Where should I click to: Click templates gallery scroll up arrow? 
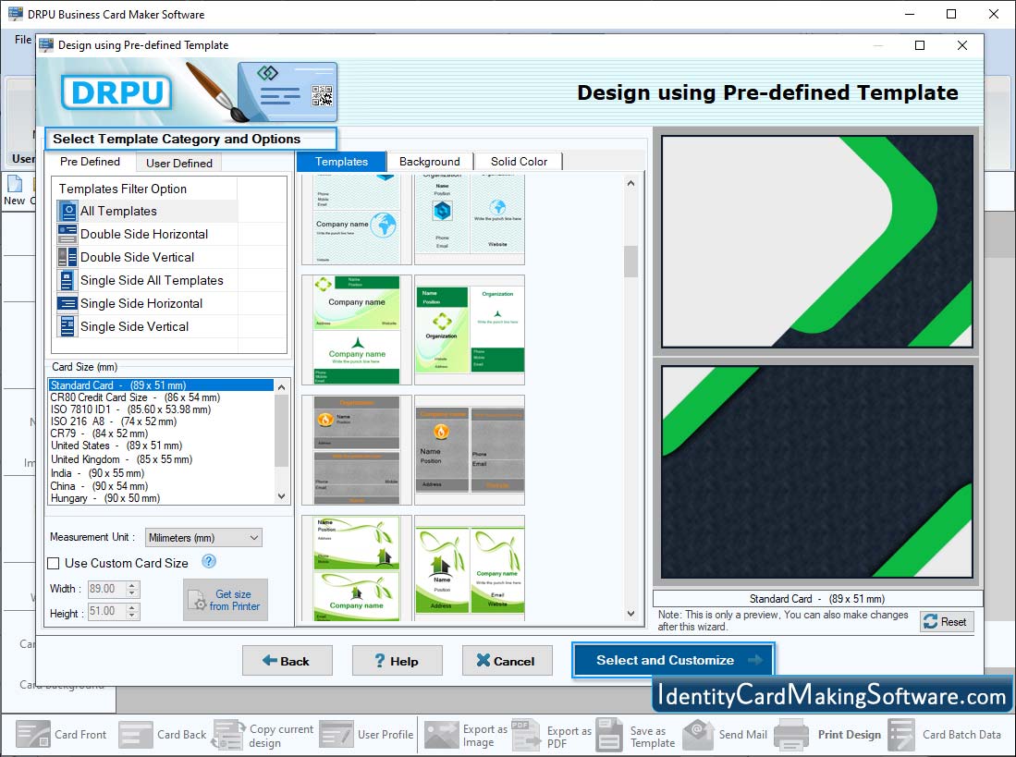(631, 183)
